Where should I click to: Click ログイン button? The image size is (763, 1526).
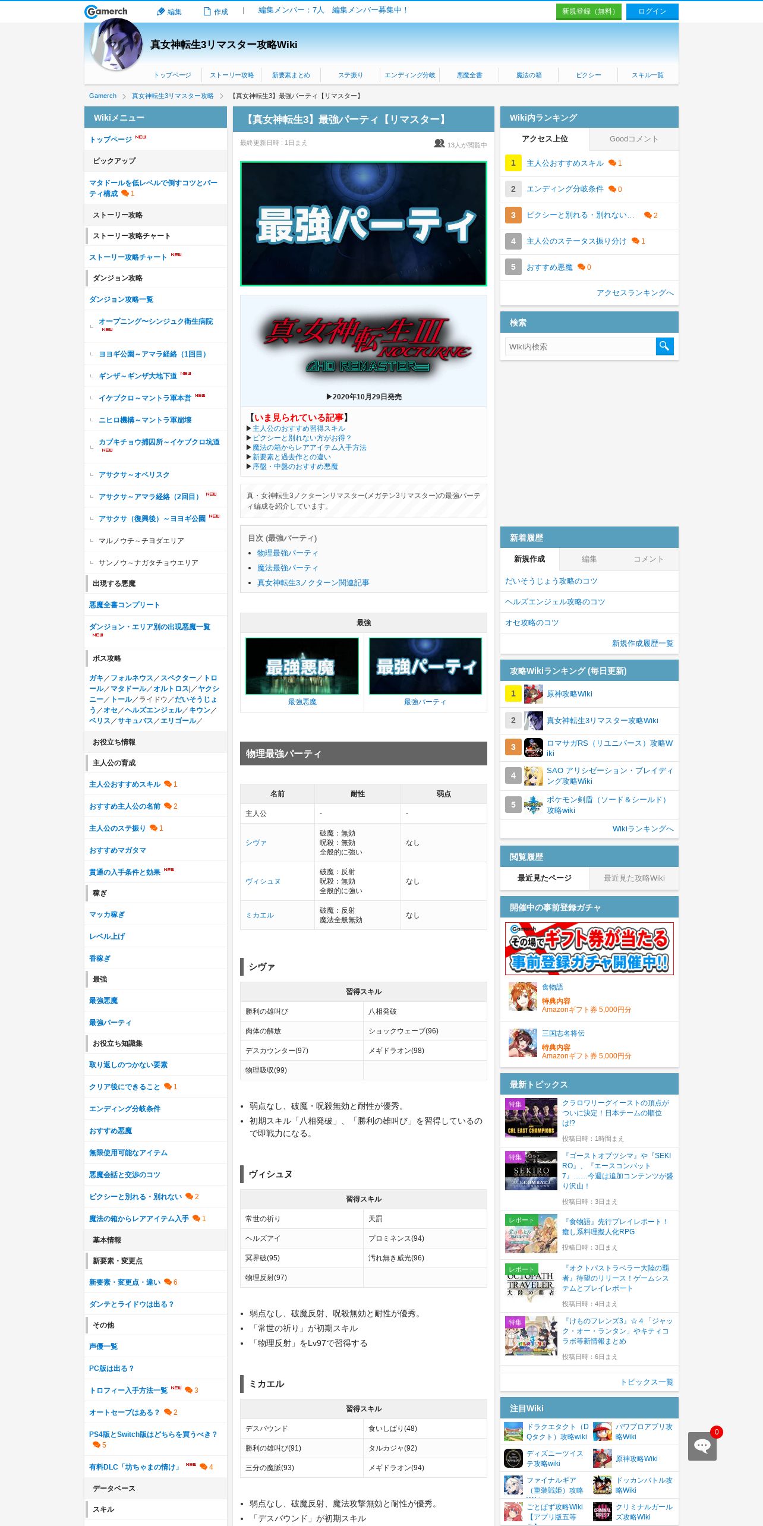tap(652, 11)
